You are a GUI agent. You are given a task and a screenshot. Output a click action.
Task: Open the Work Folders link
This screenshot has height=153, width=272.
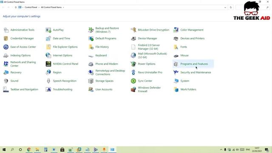pyautogui.click(x=188, y=89)
